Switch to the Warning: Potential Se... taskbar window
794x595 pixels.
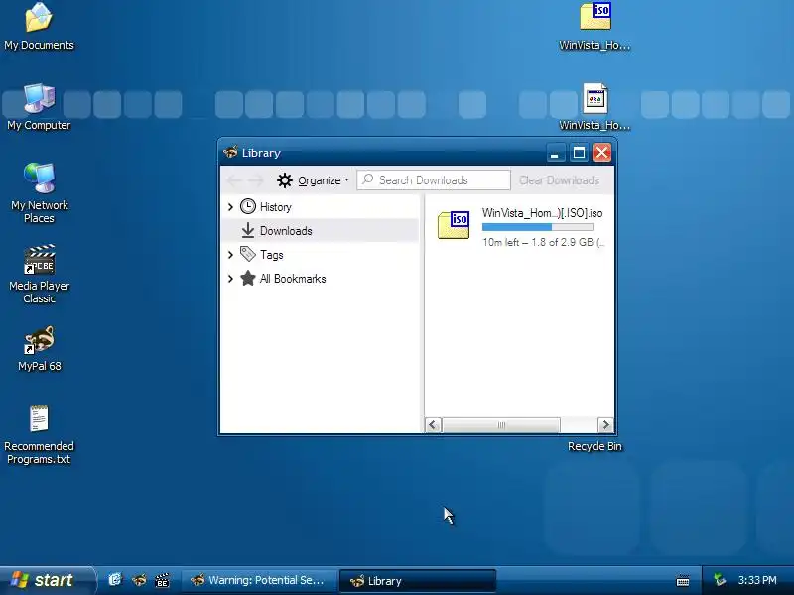point(259,580)
